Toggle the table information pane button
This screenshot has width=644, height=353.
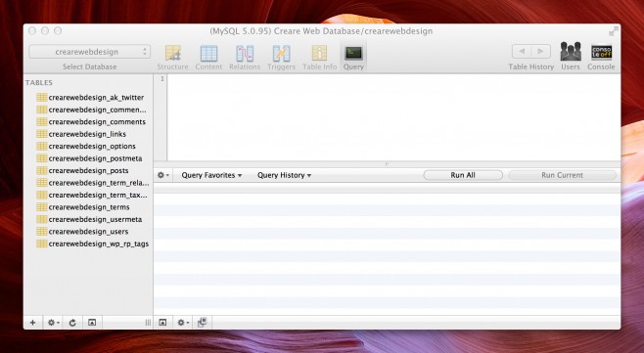(92, 323)
